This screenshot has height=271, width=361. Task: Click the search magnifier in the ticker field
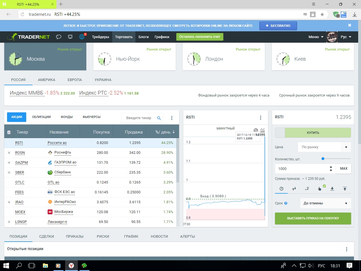pyautogui.click(x=159, y=118)
